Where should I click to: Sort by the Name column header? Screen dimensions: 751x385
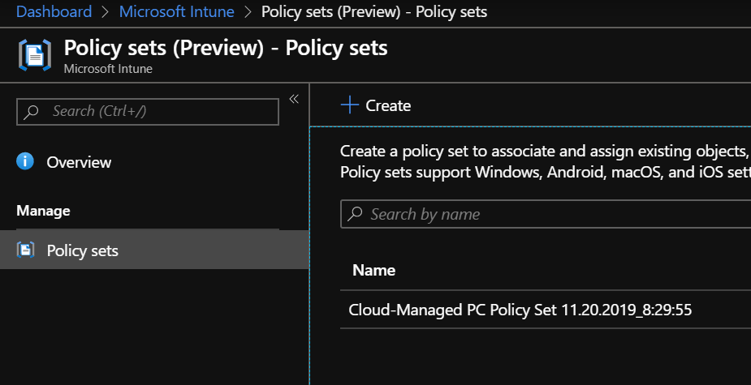point(373,271)
